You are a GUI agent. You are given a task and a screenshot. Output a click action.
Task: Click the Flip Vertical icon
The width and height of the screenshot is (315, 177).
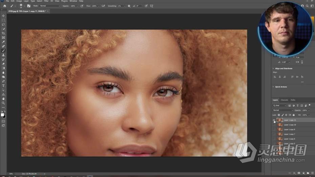[x=302, y=62]
